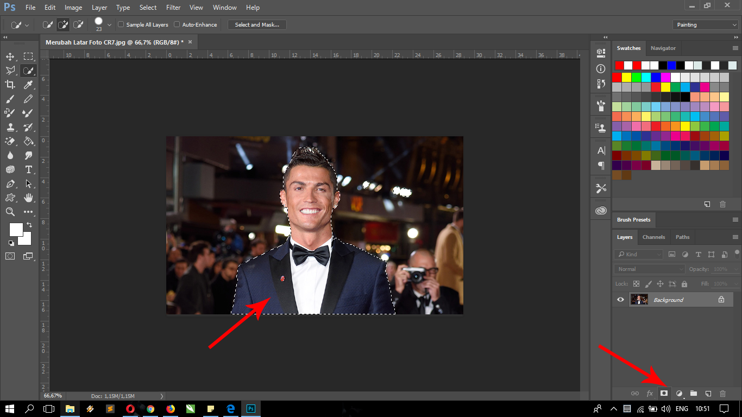Select the Crop tool

(x=10, y=85)
